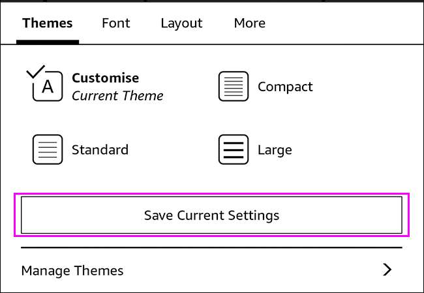
Task: Switch to the Layout tab
Action: [x=181, y=23]
